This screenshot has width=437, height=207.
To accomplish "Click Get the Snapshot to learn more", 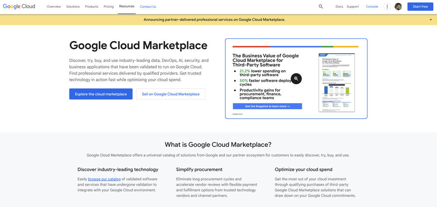I will tap(267, 106).
